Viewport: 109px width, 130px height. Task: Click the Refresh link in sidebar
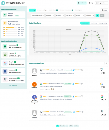13,86
